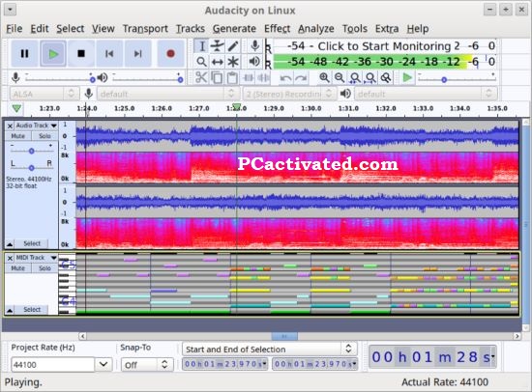Image resolution: width=532 pixels, height=392 pixels.
Task: Cut selection with the scissors icon
Action: click(201, 78)
